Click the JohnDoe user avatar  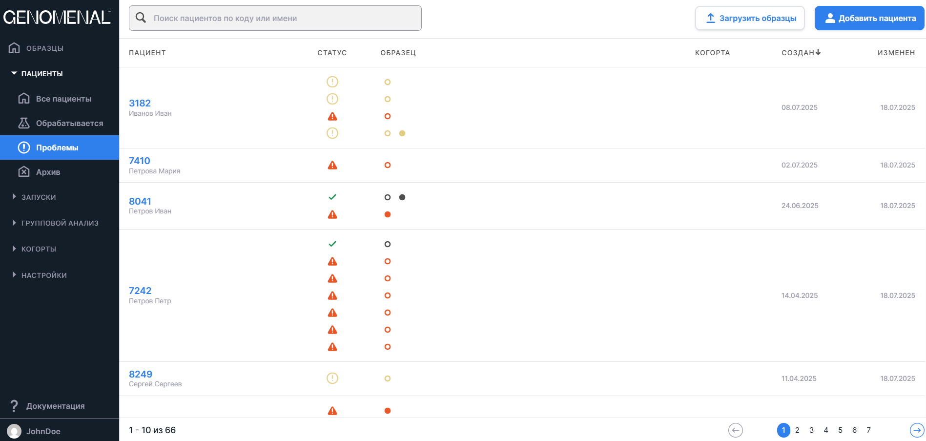(14, 431)
